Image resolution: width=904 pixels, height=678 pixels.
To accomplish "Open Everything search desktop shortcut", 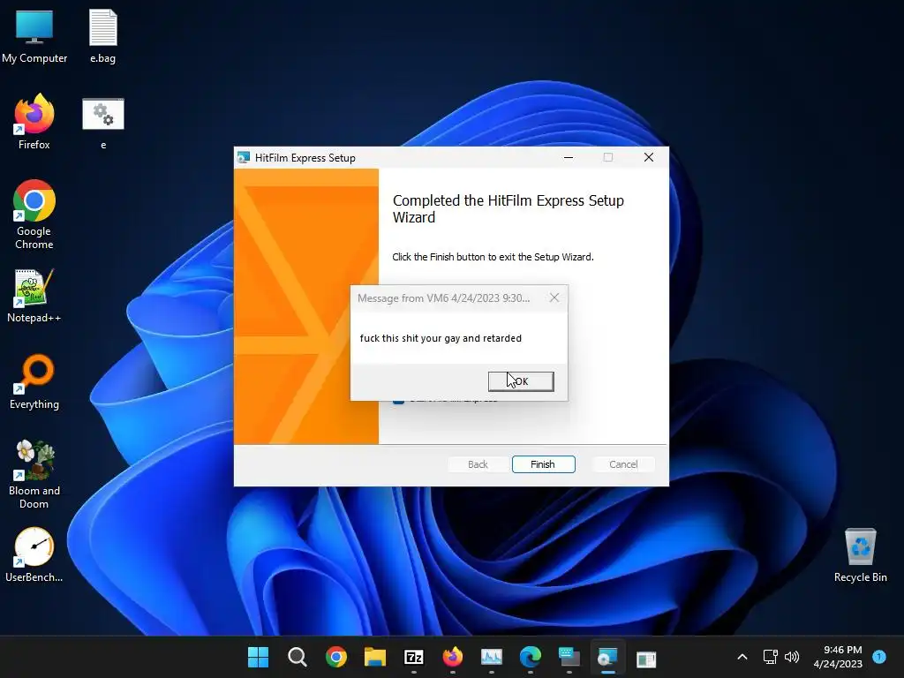I will coord(34,382).
